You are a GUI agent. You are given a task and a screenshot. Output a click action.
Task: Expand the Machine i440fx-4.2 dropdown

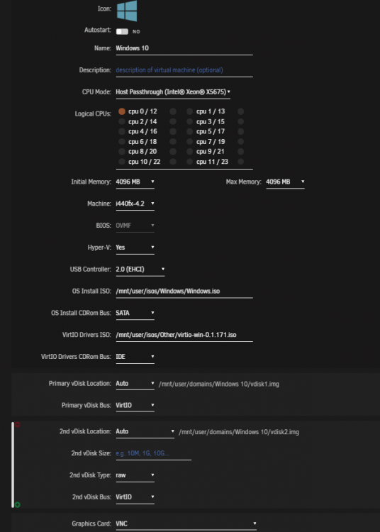135,204
